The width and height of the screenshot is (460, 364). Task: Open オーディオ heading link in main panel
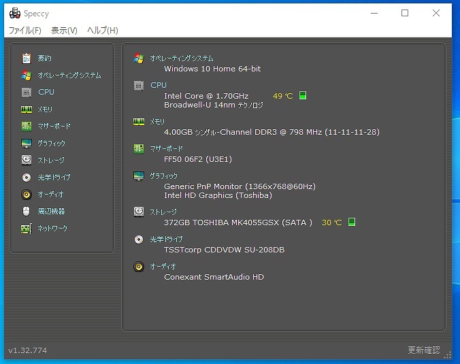pyautogui.click(x=163, y=266)
